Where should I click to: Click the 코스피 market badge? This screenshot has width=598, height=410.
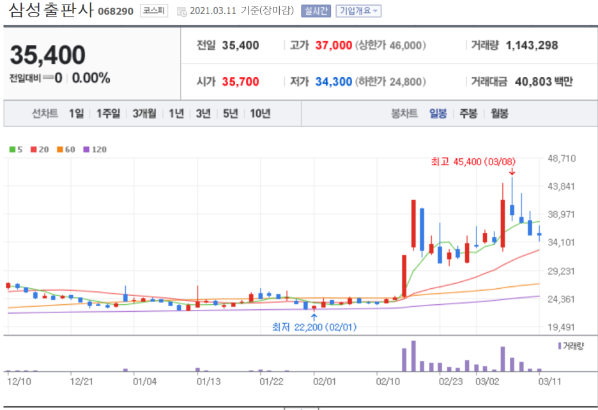pos(154,11)
